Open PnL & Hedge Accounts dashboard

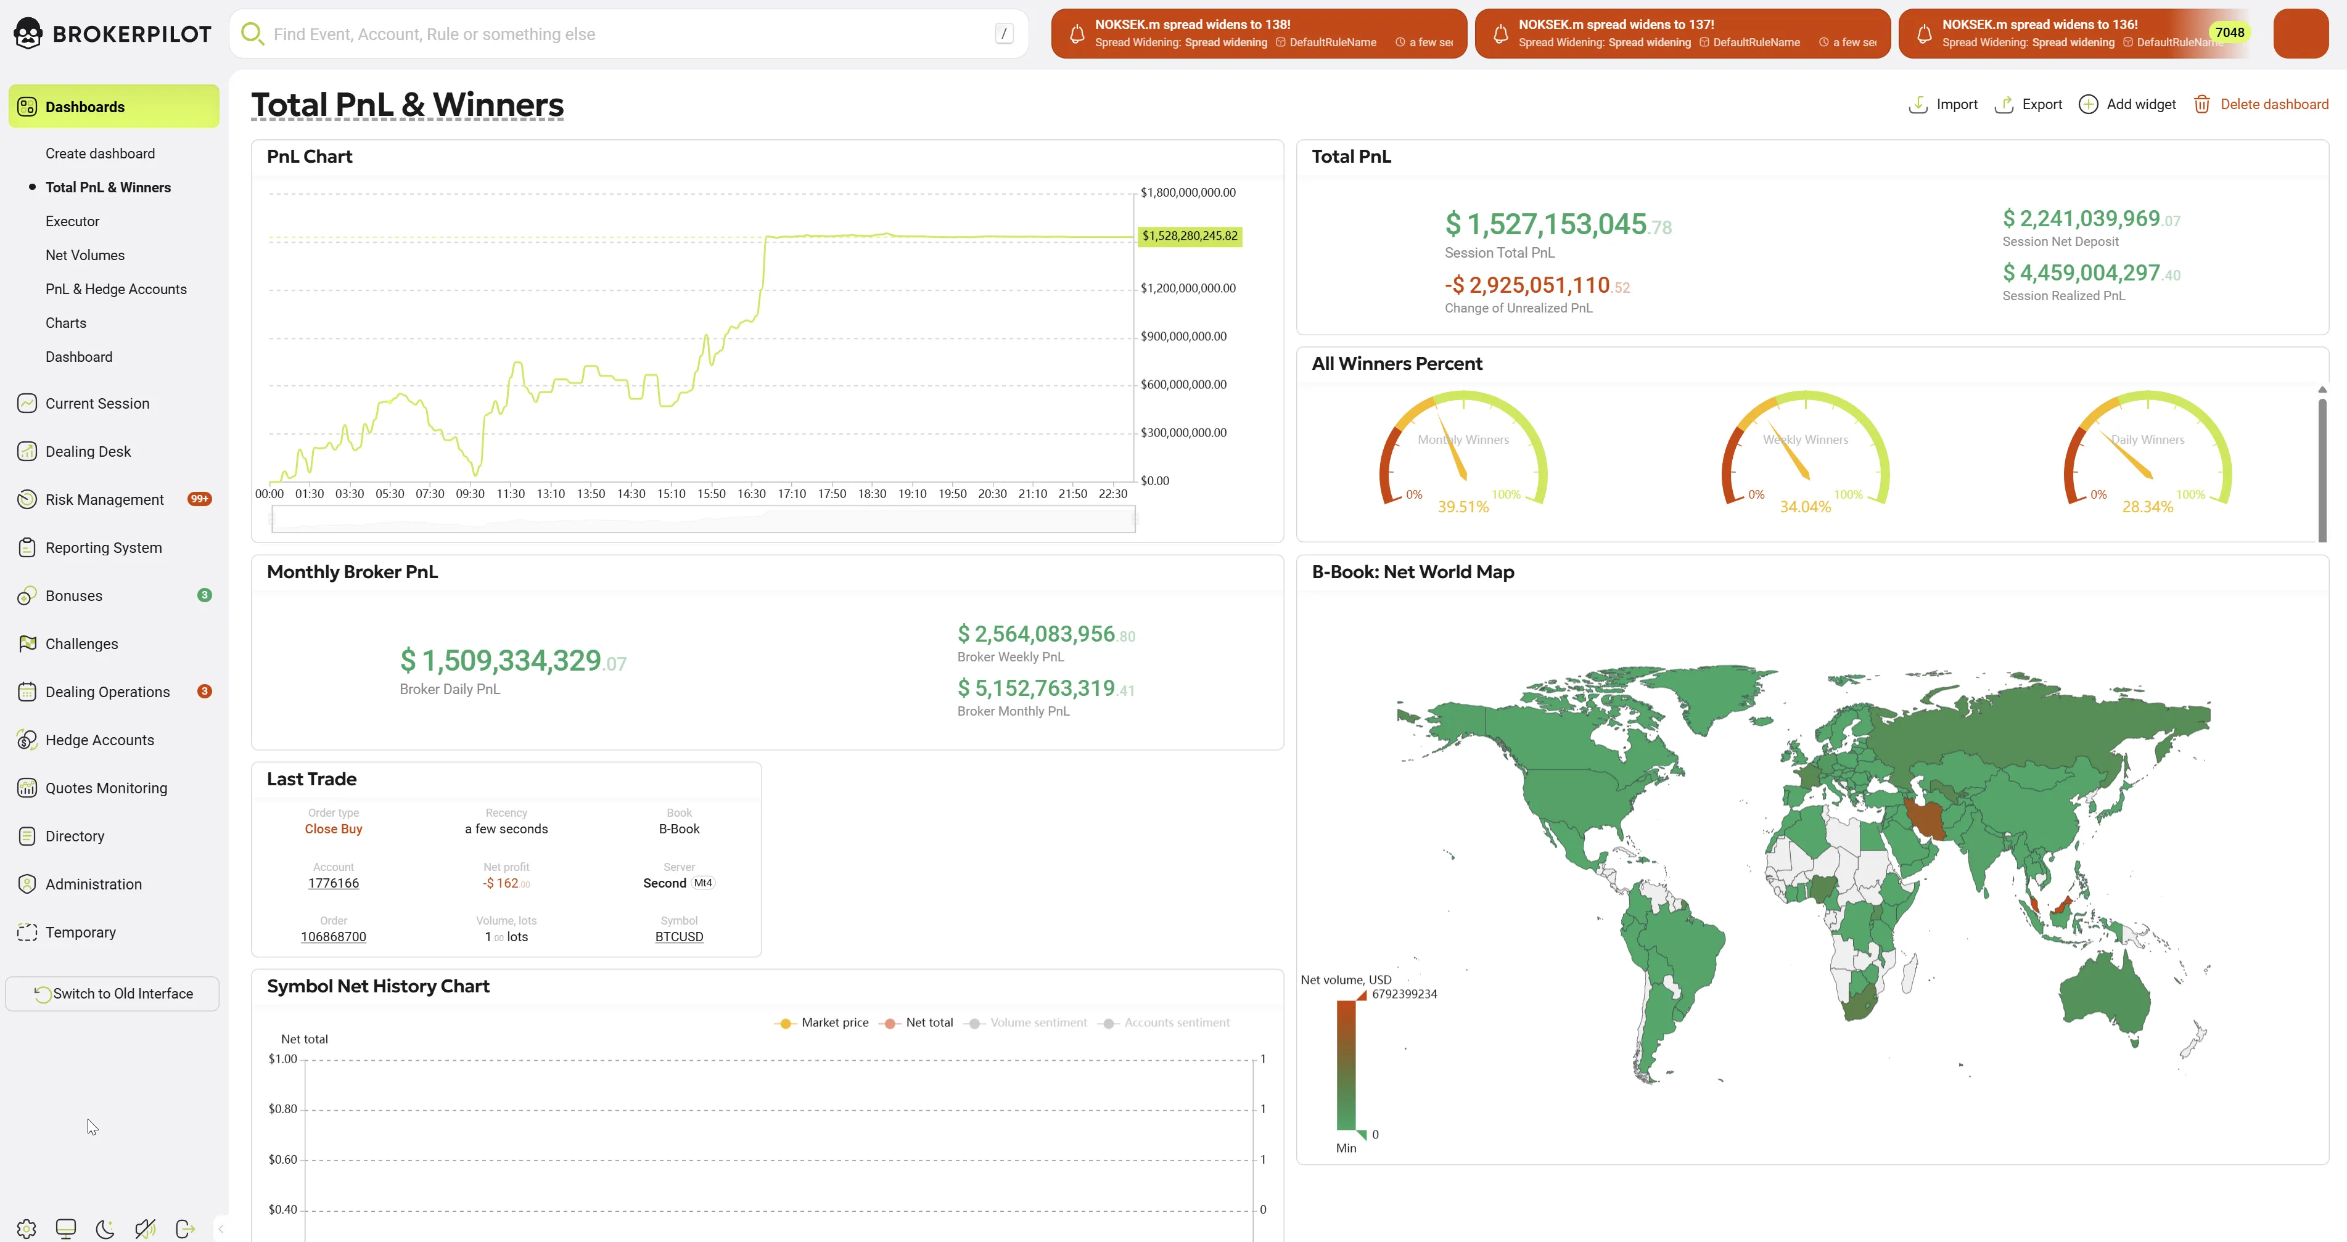[116, 288]
